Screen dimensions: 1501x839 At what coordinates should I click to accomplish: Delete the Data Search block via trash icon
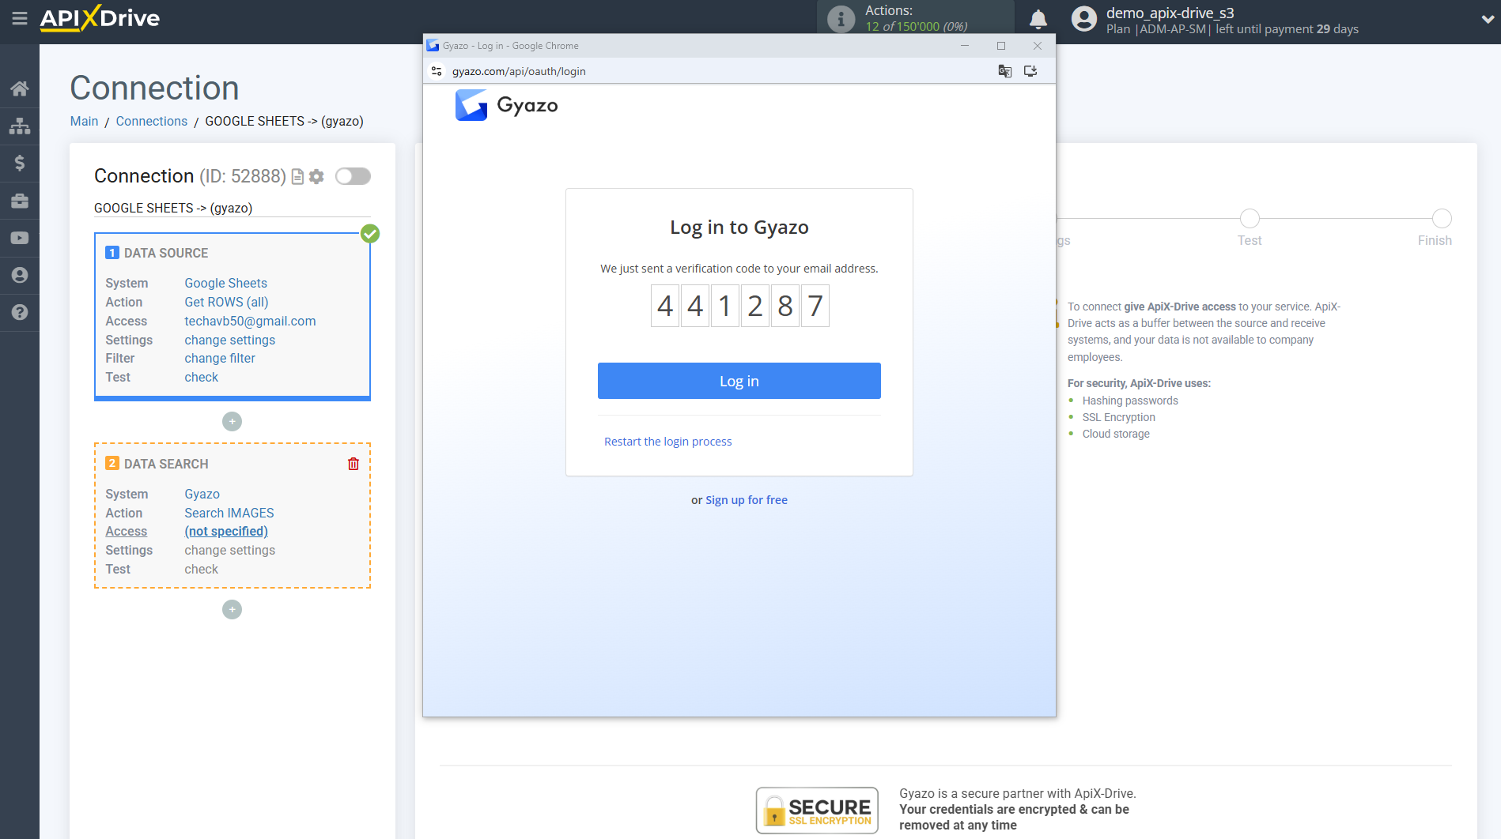(353, 464)
